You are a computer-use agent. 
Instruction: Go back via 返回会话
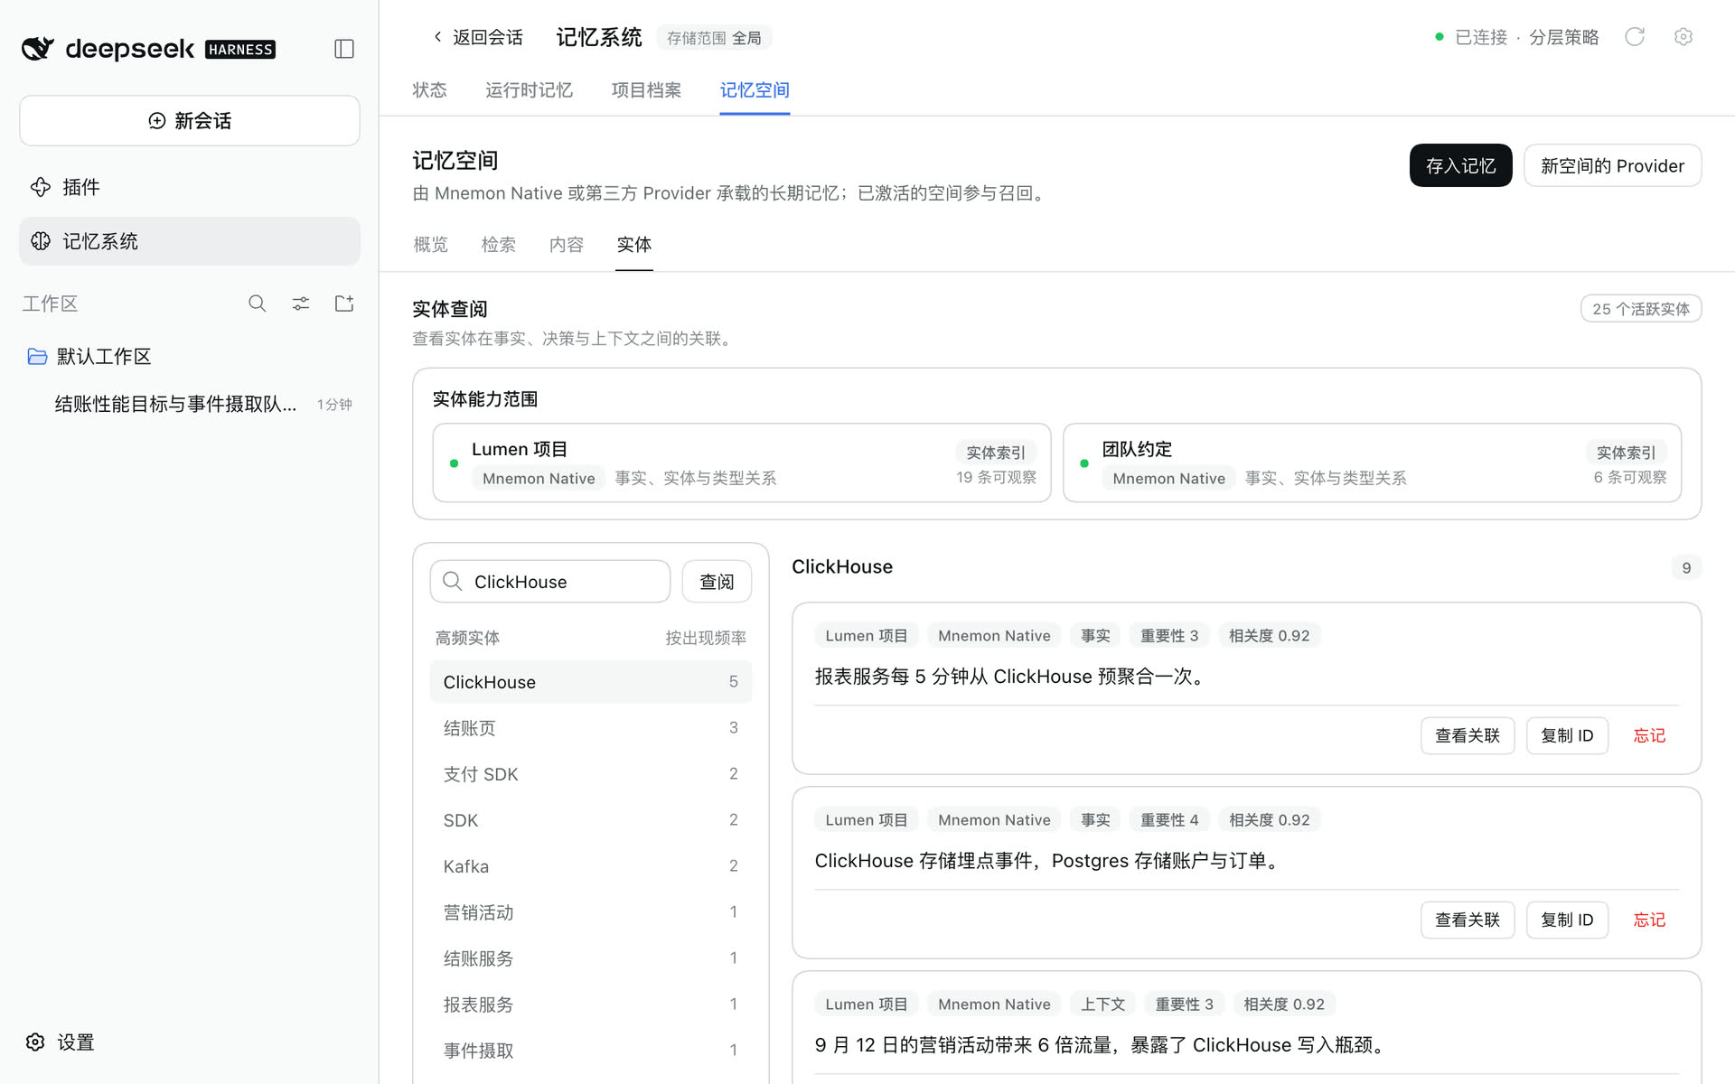tap(478, 37)
